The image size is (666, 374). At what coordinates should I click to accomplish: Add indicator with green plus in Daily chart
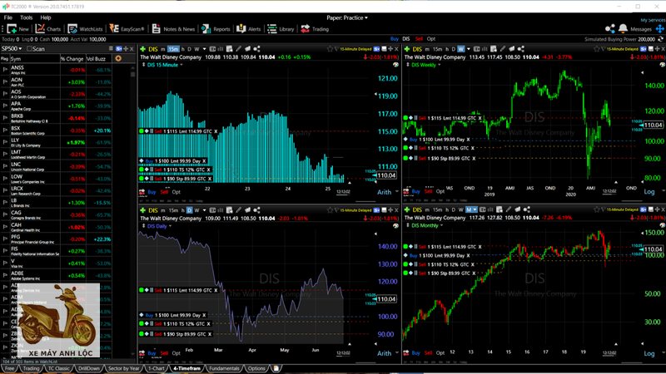coord(142,210)
